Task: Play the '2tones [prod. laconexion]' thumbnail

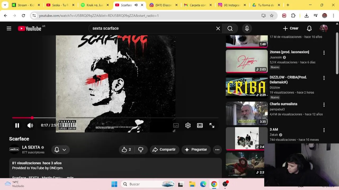Action: 247,61
